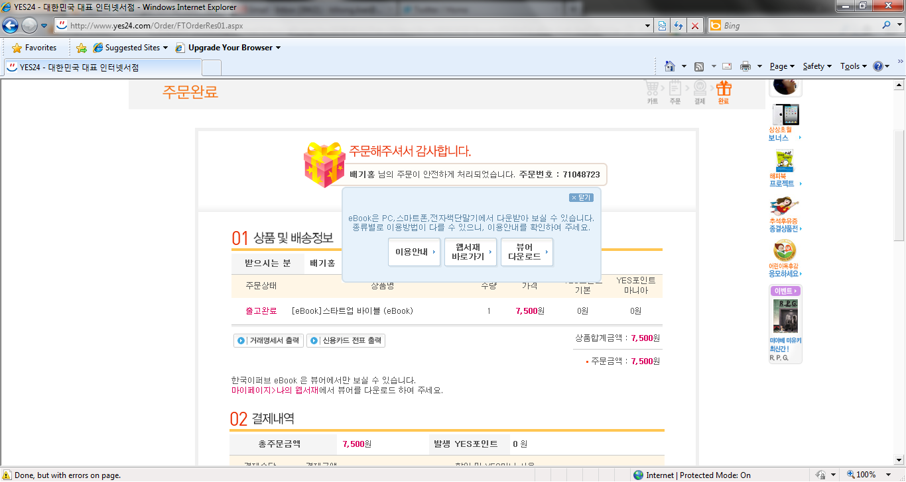
Task: Click the 출고완료 order status text
Action: point(261,311)
